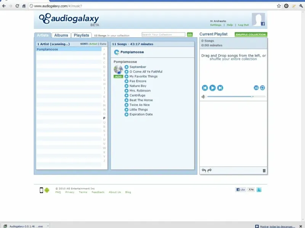Go back with browser back arrow
This screenshot has height=228, width=305.
click(x=4, y=6)
